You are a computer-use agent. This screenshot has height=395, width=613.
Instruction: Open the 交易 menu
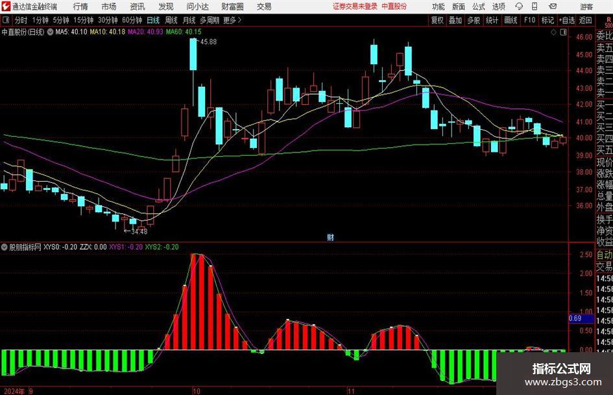(x=264, y=6)
